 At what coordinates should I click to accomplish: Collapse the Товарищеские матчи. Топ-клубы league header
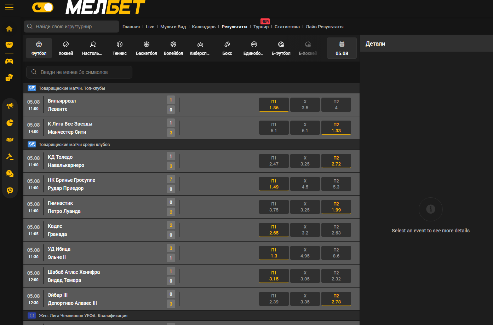tap(191, 88)
